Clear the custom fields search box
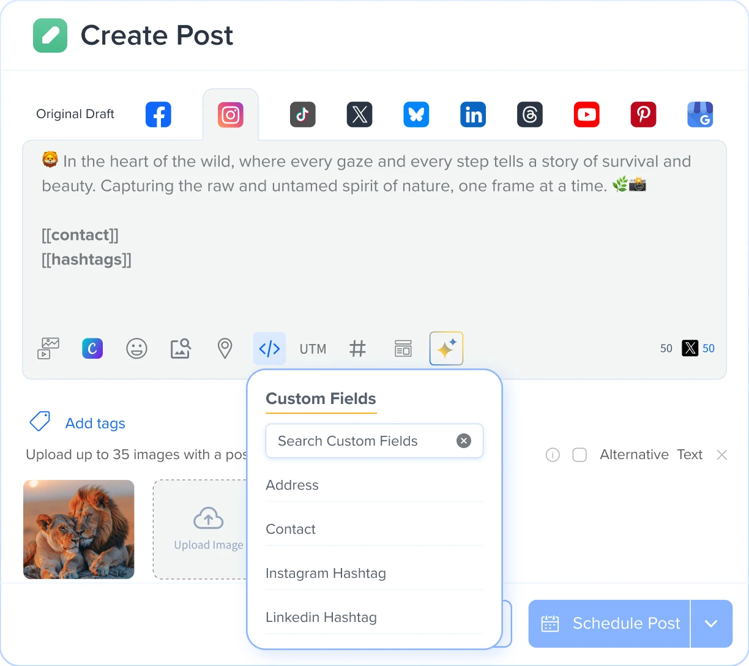The image size is (749, 666). (464, 441)
